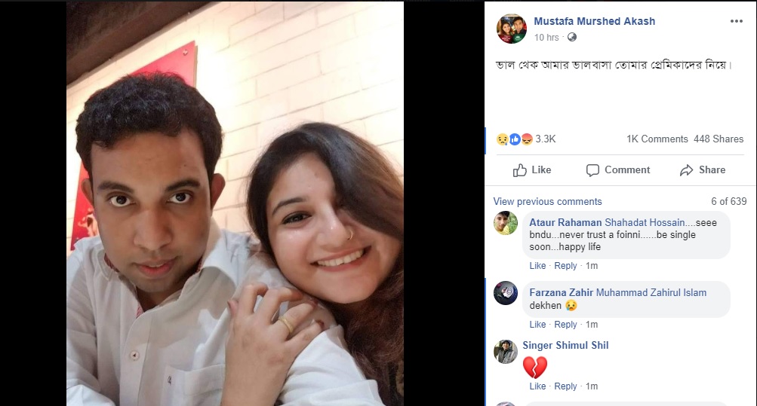This screenshot has height=406, width=757.
Task: Open the Mustafa Murshed Akash profile link
Action: pyautogui.click(x=594, y=21)
